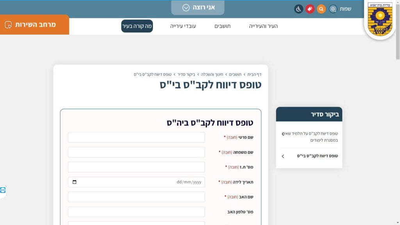
Task: Click the icon on the orange מרחב השירות button
Action: [x=8, y=25]
